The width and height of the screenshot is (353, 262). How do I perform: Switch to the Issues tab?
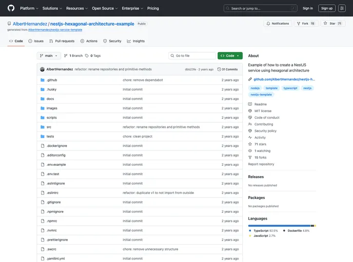pyautogui.click(x=37, y=41)
